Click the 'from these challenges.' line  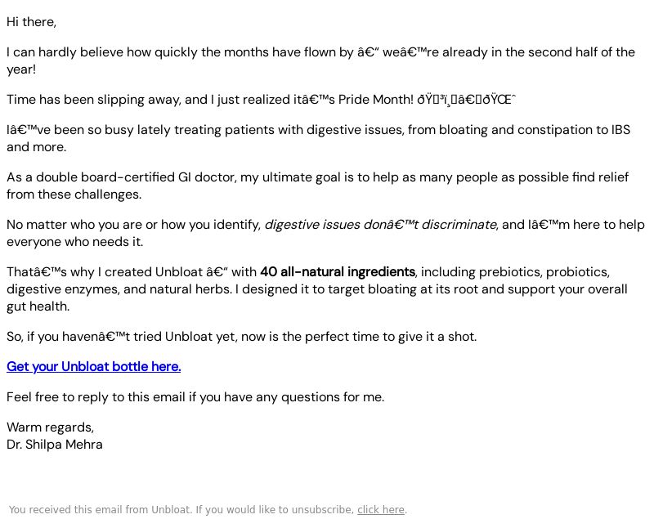click(74, 195)
